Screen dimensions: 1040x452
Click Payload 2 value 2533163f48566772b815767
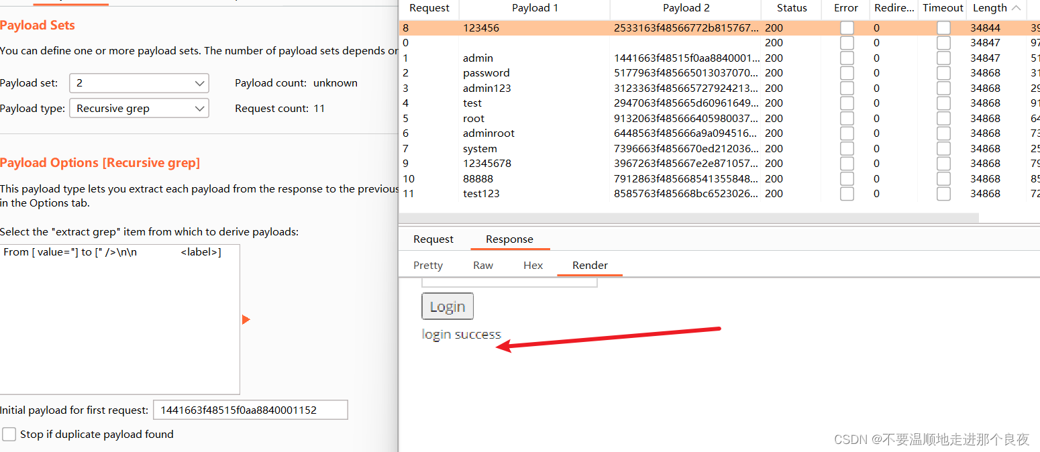[x=686, y=28]
